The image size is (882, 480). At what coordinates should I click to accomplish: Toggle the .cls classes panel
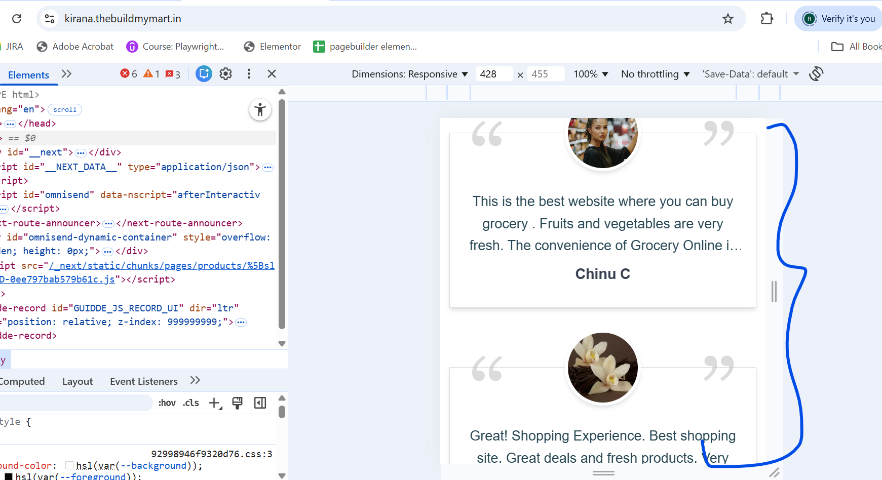click(x=191, y=403)
